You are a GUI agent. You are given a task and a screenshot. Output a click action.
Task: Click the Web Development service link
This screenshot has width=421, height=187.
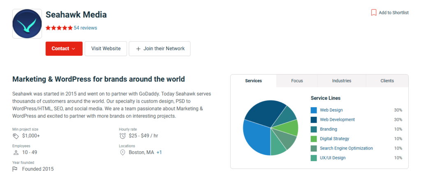pos(337,120)
